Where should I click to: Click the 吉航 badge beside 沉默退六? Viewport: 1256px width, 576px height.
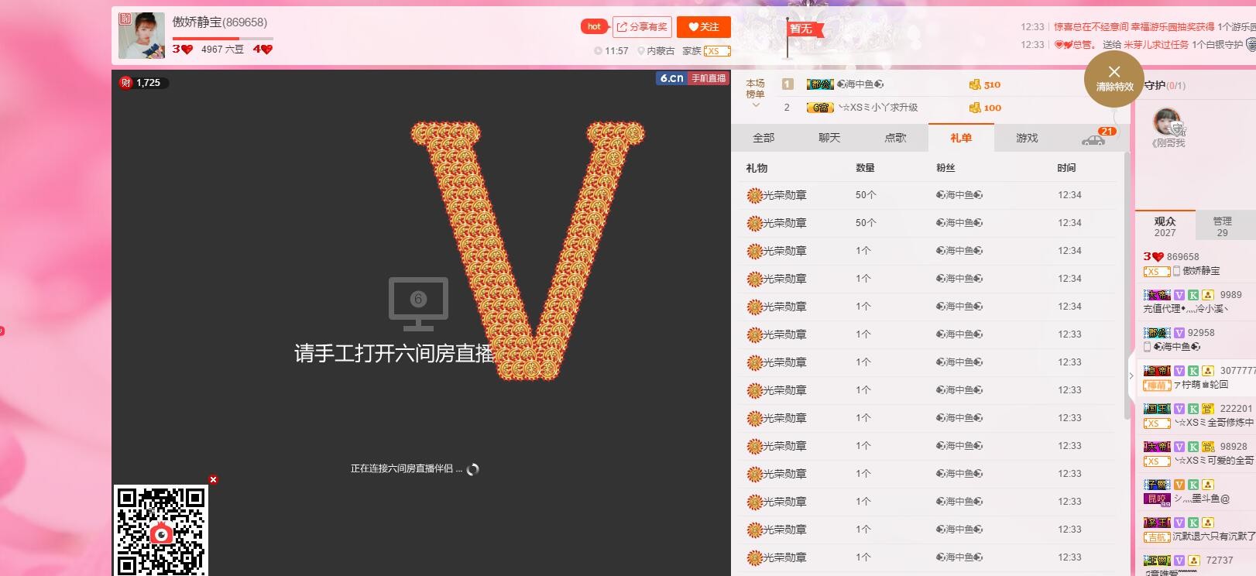point(1157,537)
